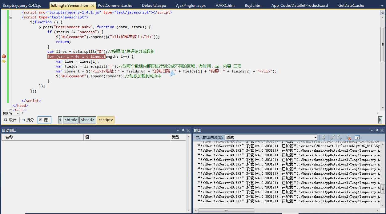Click the tag navigator left arrow

[x=60, y=120]
